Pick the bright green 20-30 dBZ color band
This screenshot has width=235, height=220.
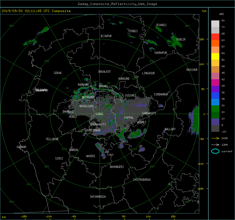pos(215,109)
